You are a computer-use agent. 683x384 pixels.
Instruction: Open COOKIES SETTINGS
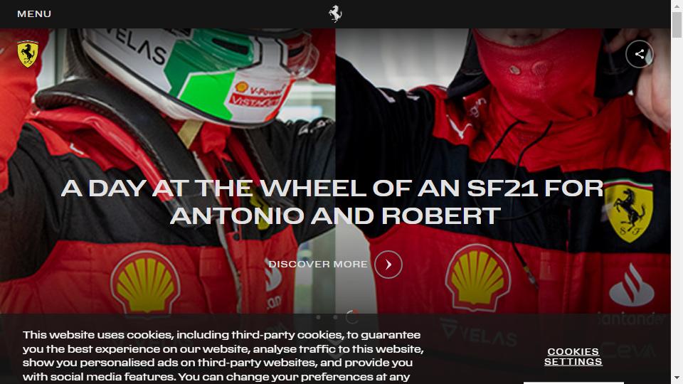pyautogui.click(x=573, y=356)
